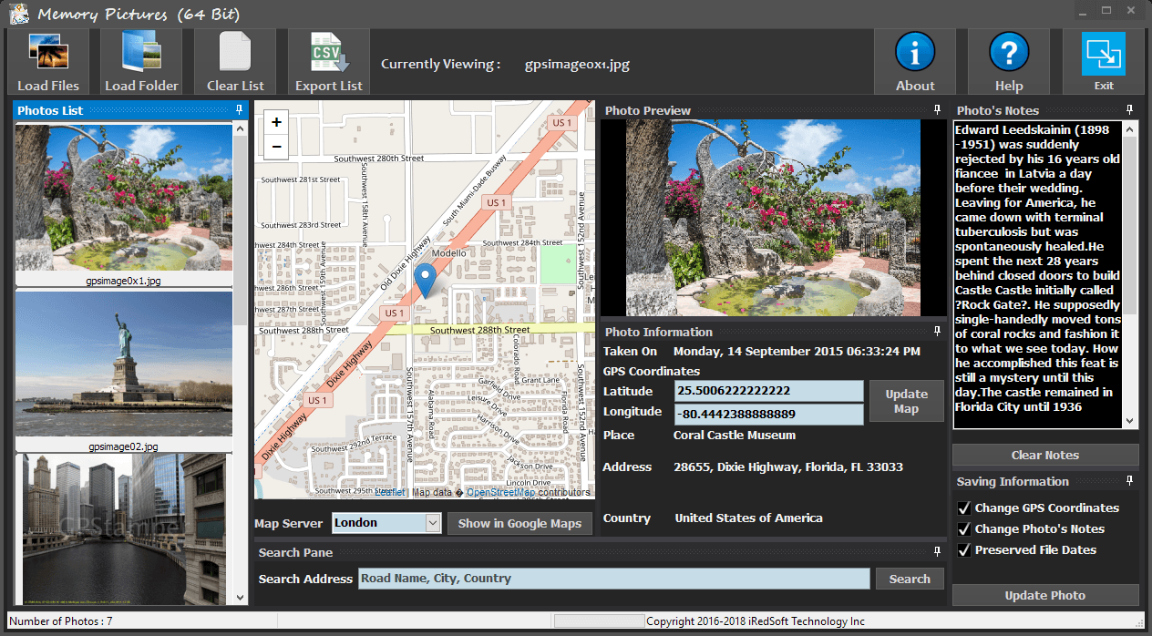The height and width of the screenshot is (636, 1152).
Task: Click the Search button
Action: click(910, 579)
